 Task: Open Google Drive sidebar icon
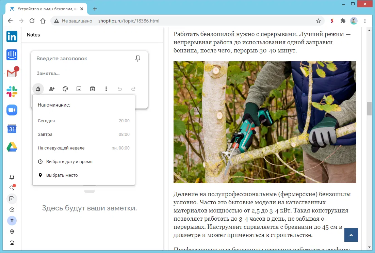12,147
